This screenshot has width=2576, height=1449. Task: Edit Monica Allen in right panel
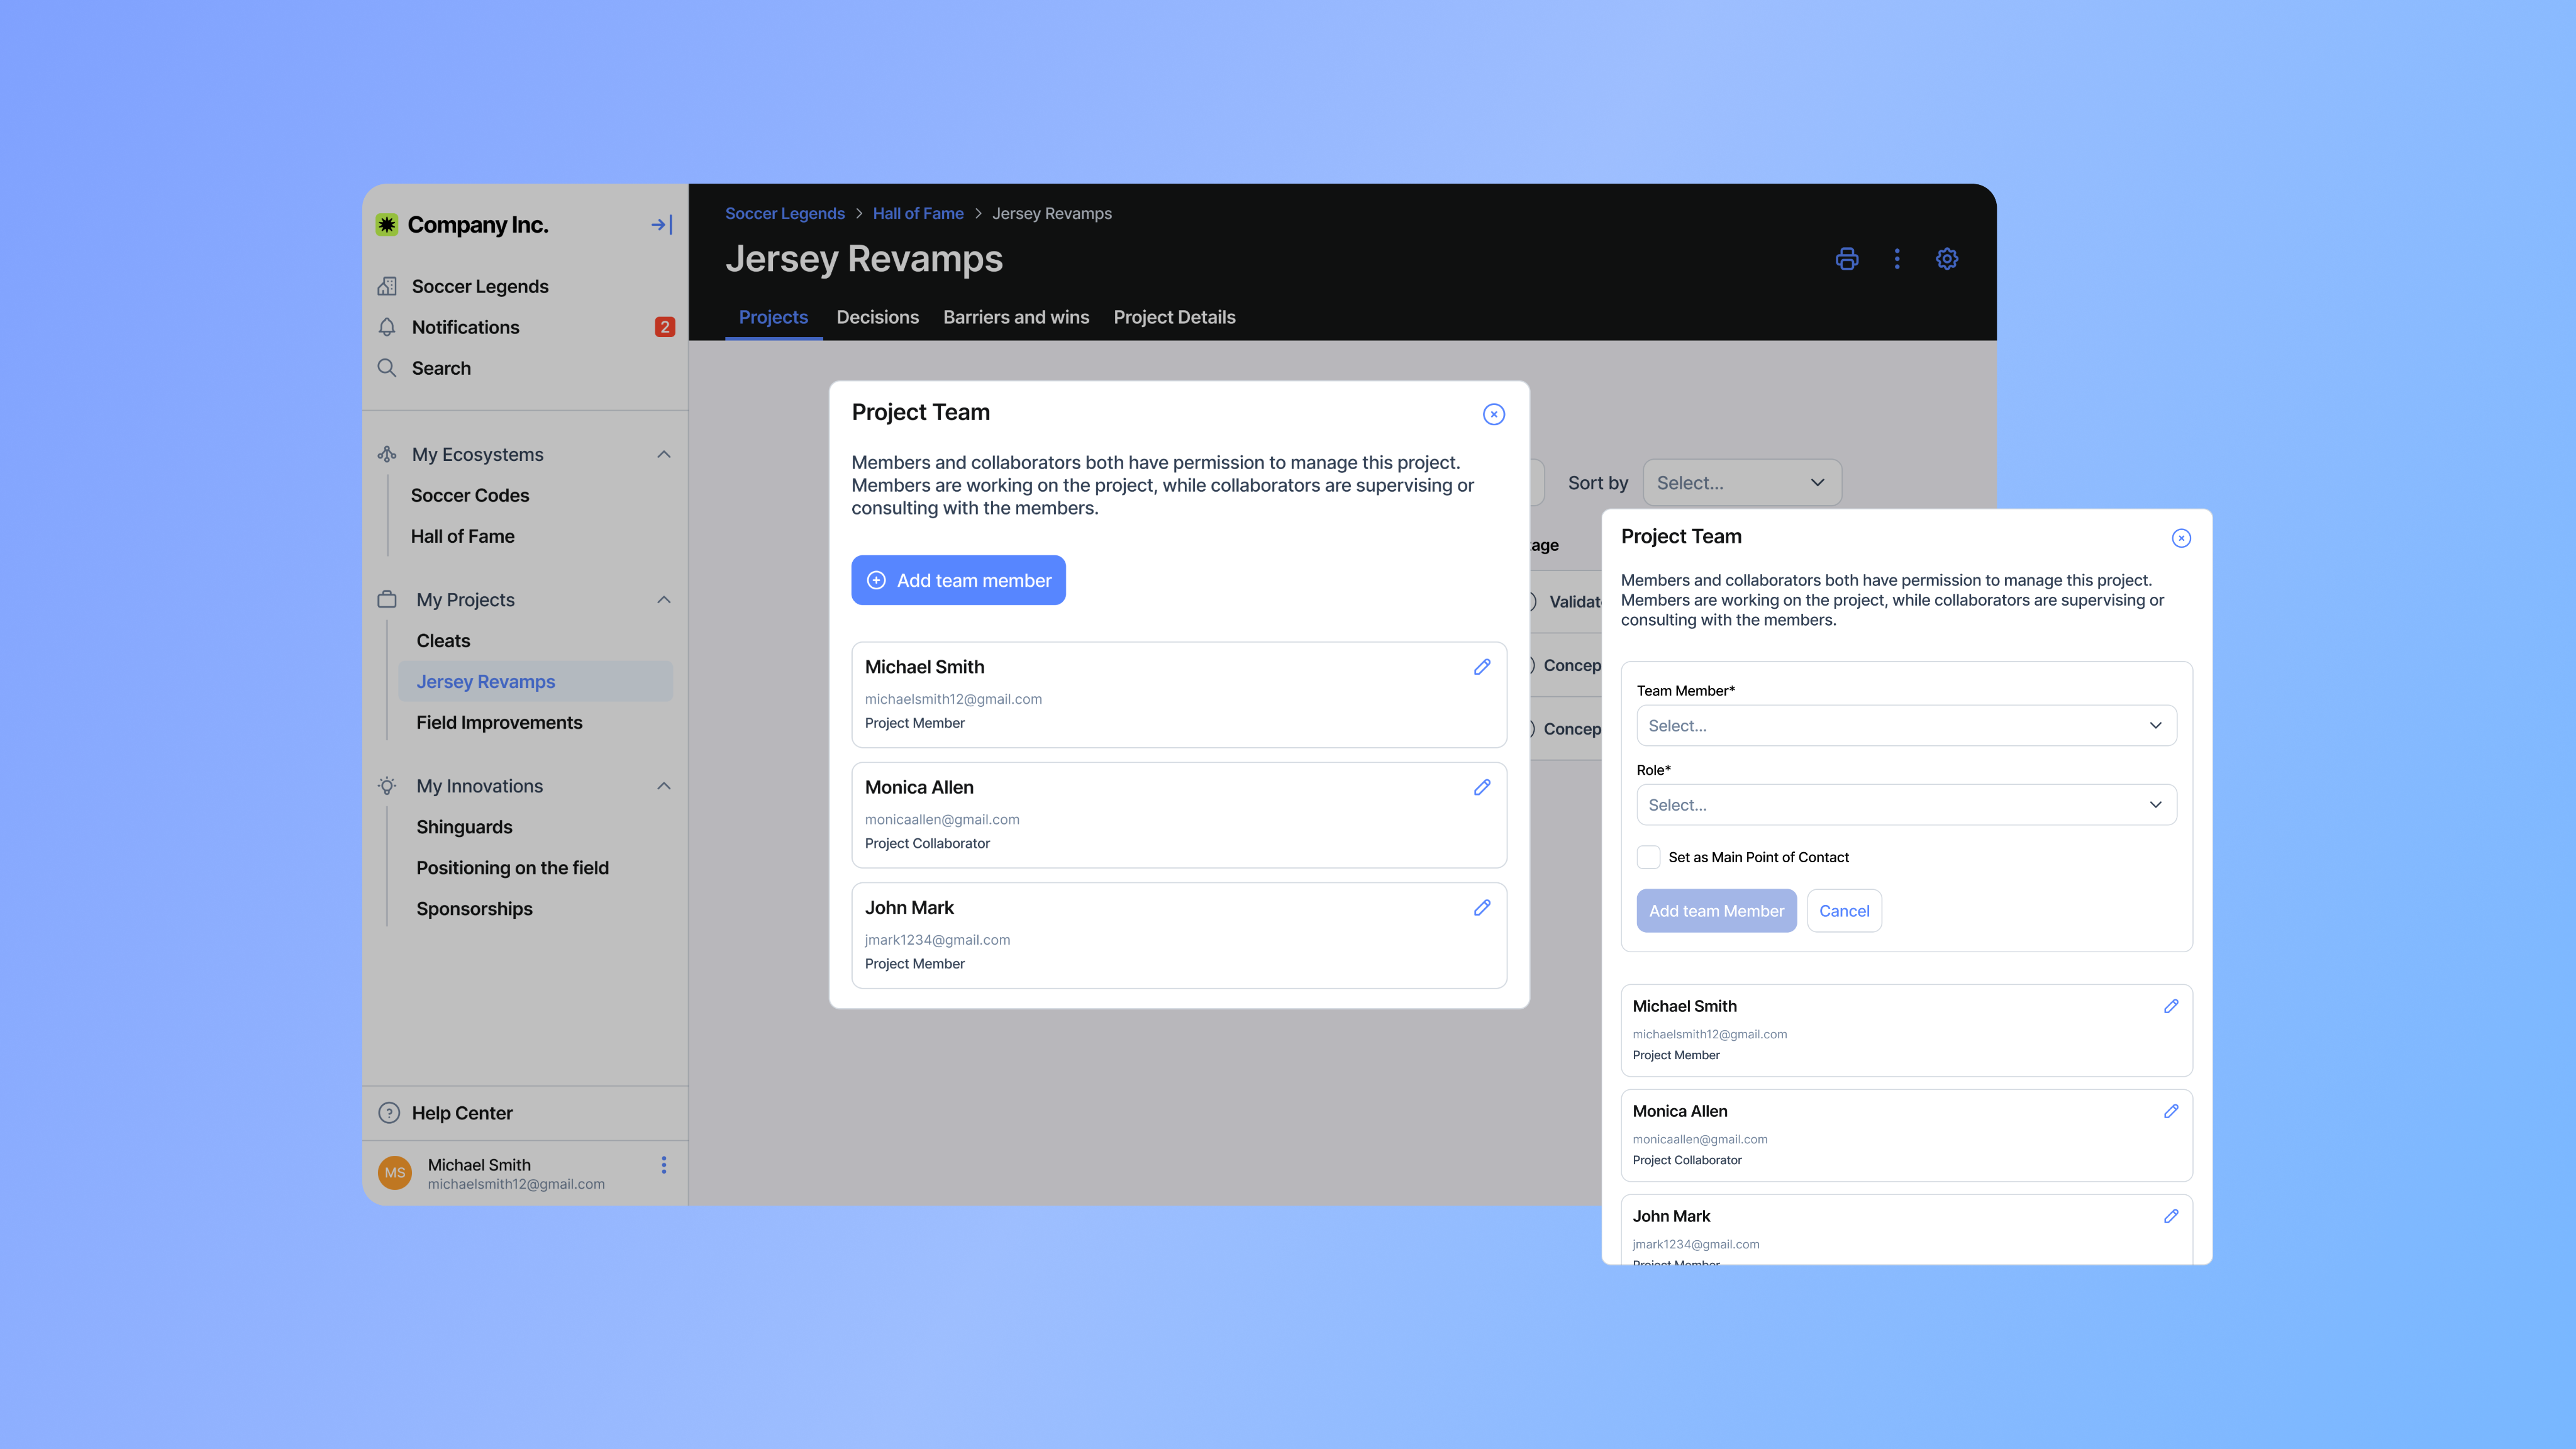(2170, 1111)
